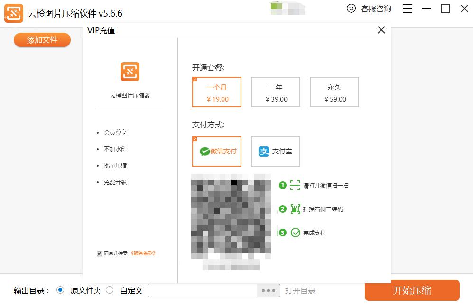Viewport: 473px width, 306px height.
Task: Click the scan frame icon of step one
Action: click(x=295, y=185)
